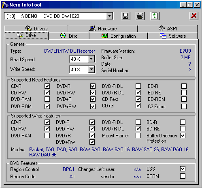Open the Software tab
Image resolution: width=202 pixels, height=188 pixels.
click(173, 36)
